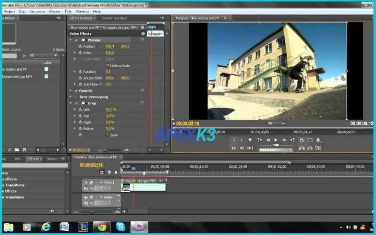Set Out point in Program monitor
This screenshot has width=376, height=235.
coord(242,140)
